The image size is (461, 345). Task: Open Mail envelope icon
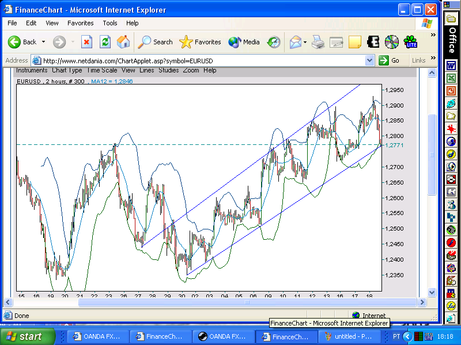click(296, 42)
